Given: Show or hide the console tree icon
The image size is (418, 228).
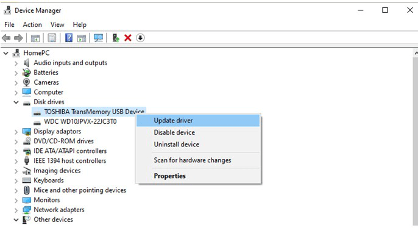Looking at the screenshot, I should 35,38.
